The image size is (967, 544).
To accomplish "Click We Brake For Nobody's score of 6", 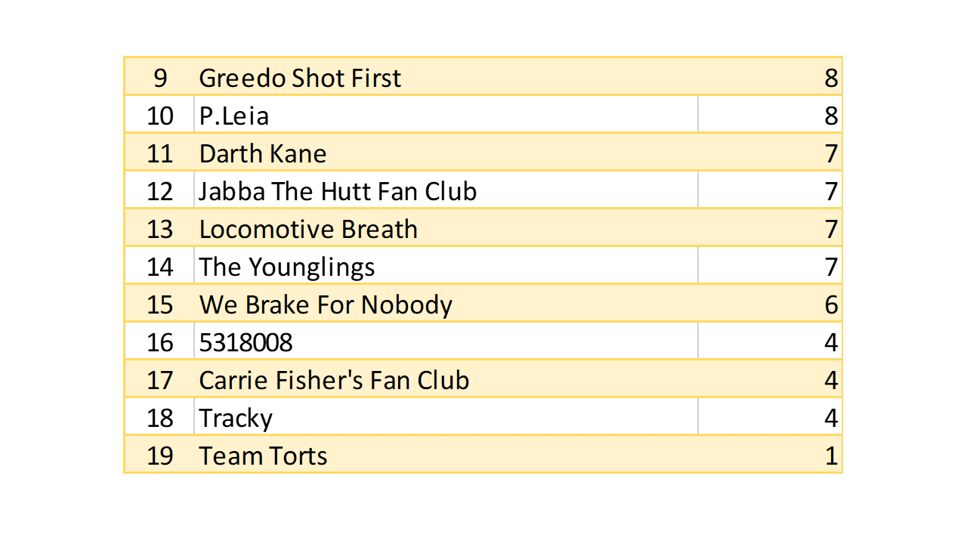I will [831, 304].
